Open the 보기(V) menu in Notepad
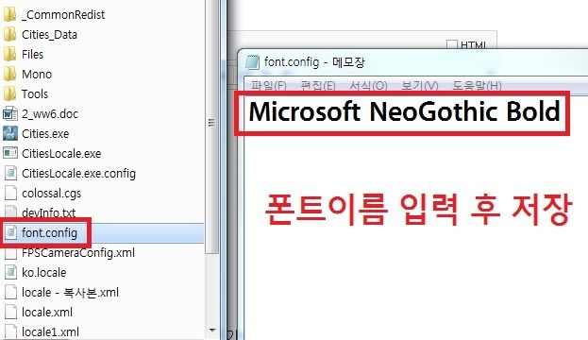This screenshot has height=340, width=588. pos(420,86)
